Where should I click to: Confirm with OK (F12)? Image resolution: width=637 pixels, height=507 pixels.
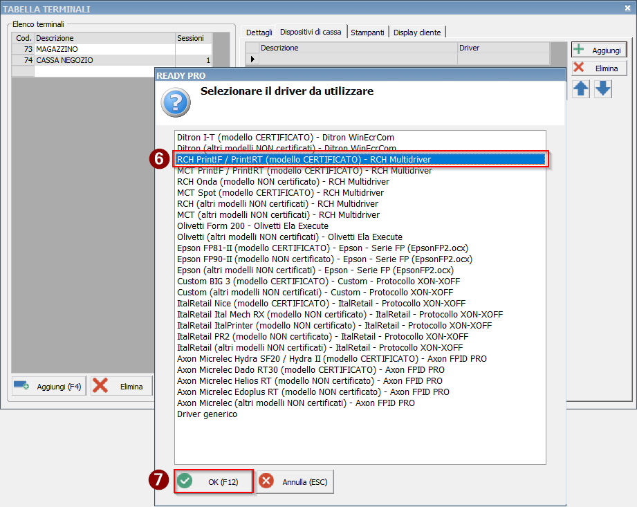pos(214,482)
